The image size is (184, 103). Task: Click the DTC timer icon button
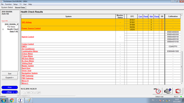coord(157,91)
